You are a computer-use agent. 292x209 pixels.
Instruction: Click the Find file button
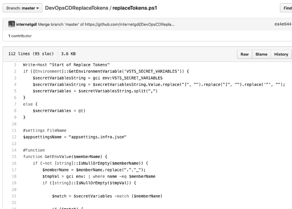[x=286, y=8]
